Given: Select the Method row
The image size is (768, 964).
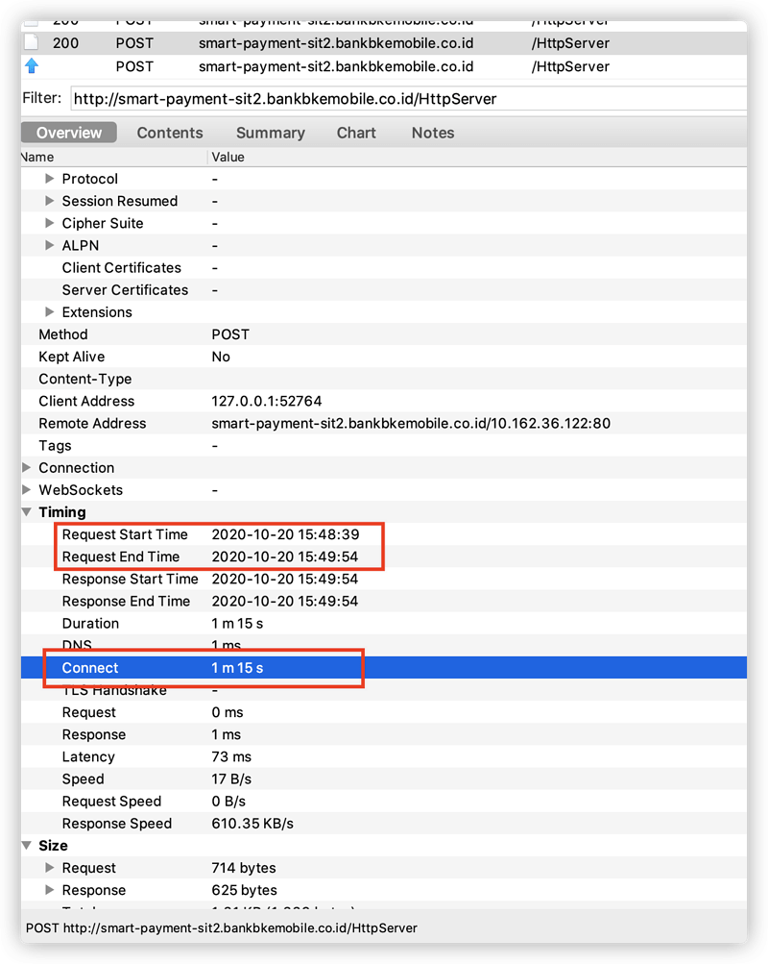Looking at the screenshot, I should pos(384,334).
